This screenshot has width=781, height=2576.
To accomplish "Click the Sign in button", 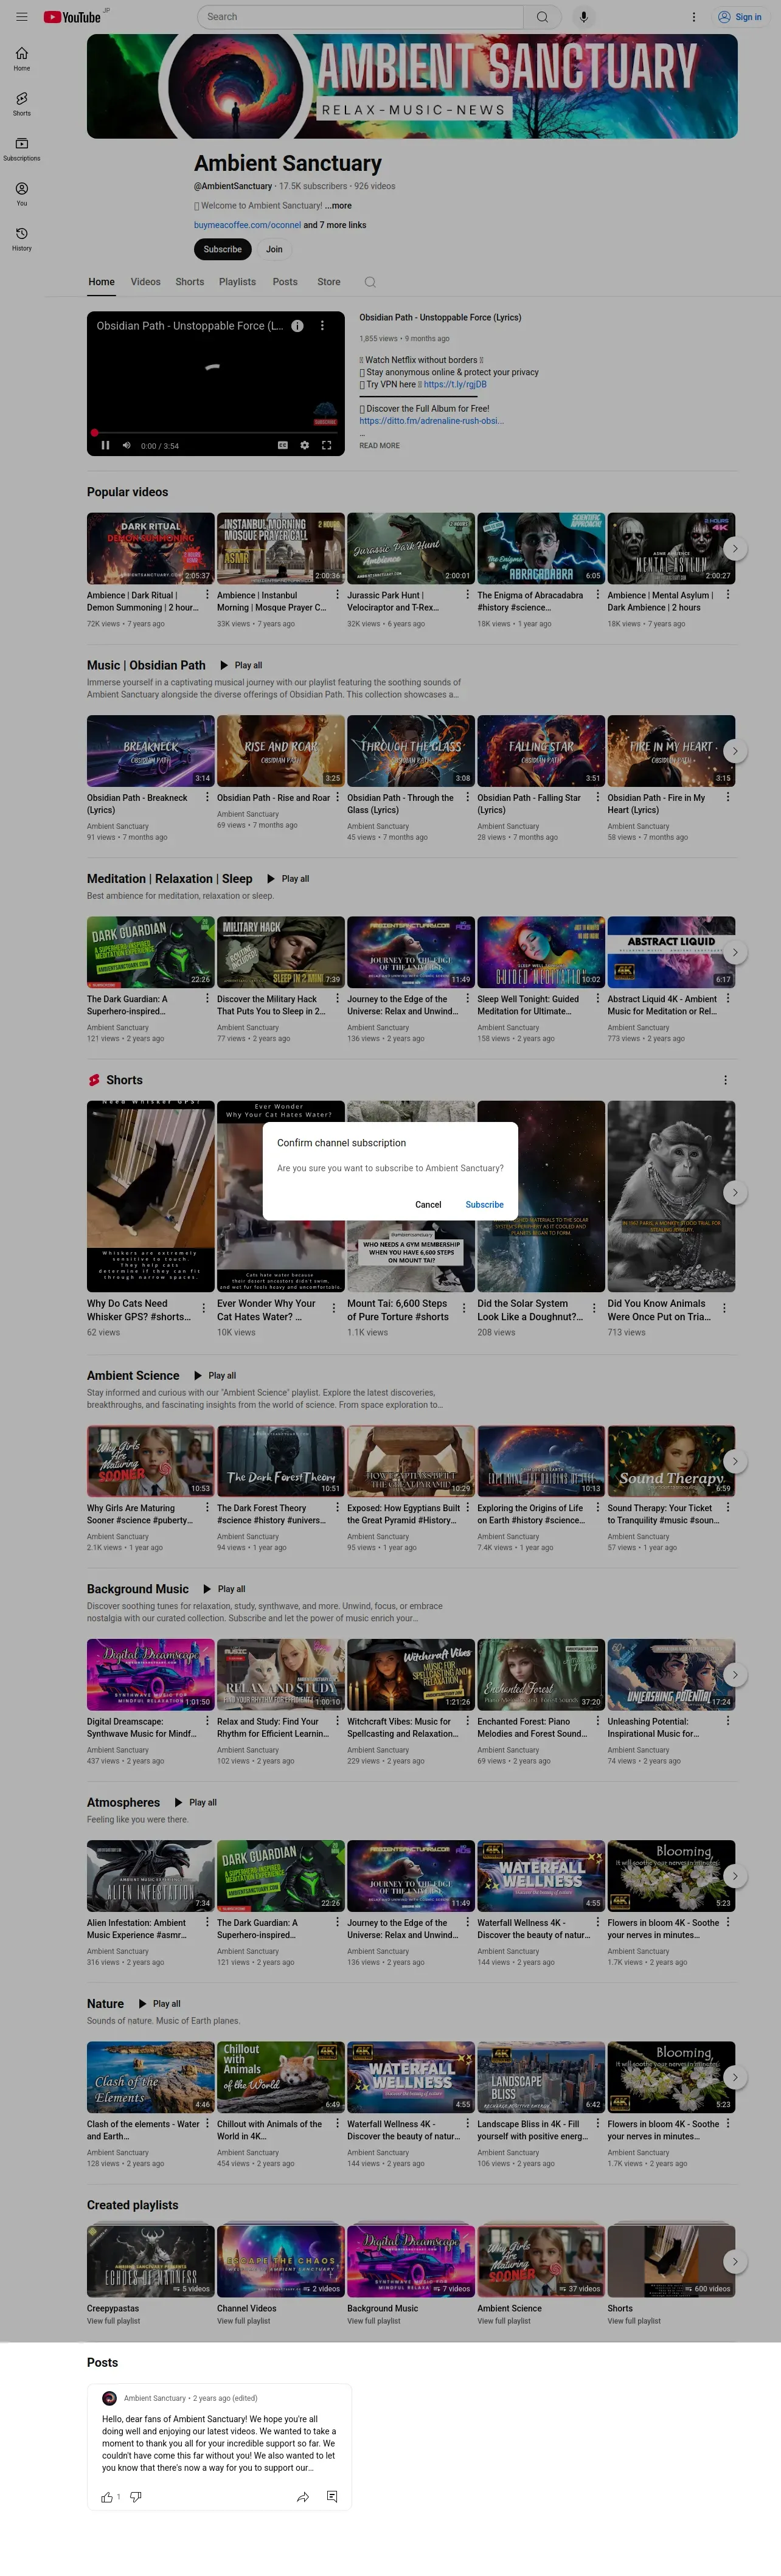I will [x=740, y=17].
